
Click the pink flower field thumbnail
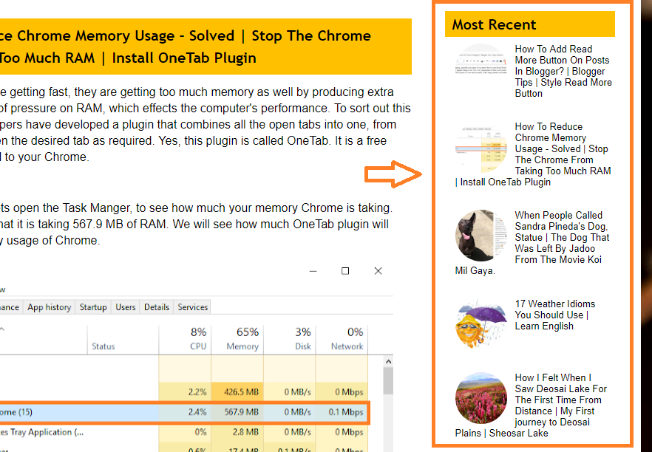(481, 398)
